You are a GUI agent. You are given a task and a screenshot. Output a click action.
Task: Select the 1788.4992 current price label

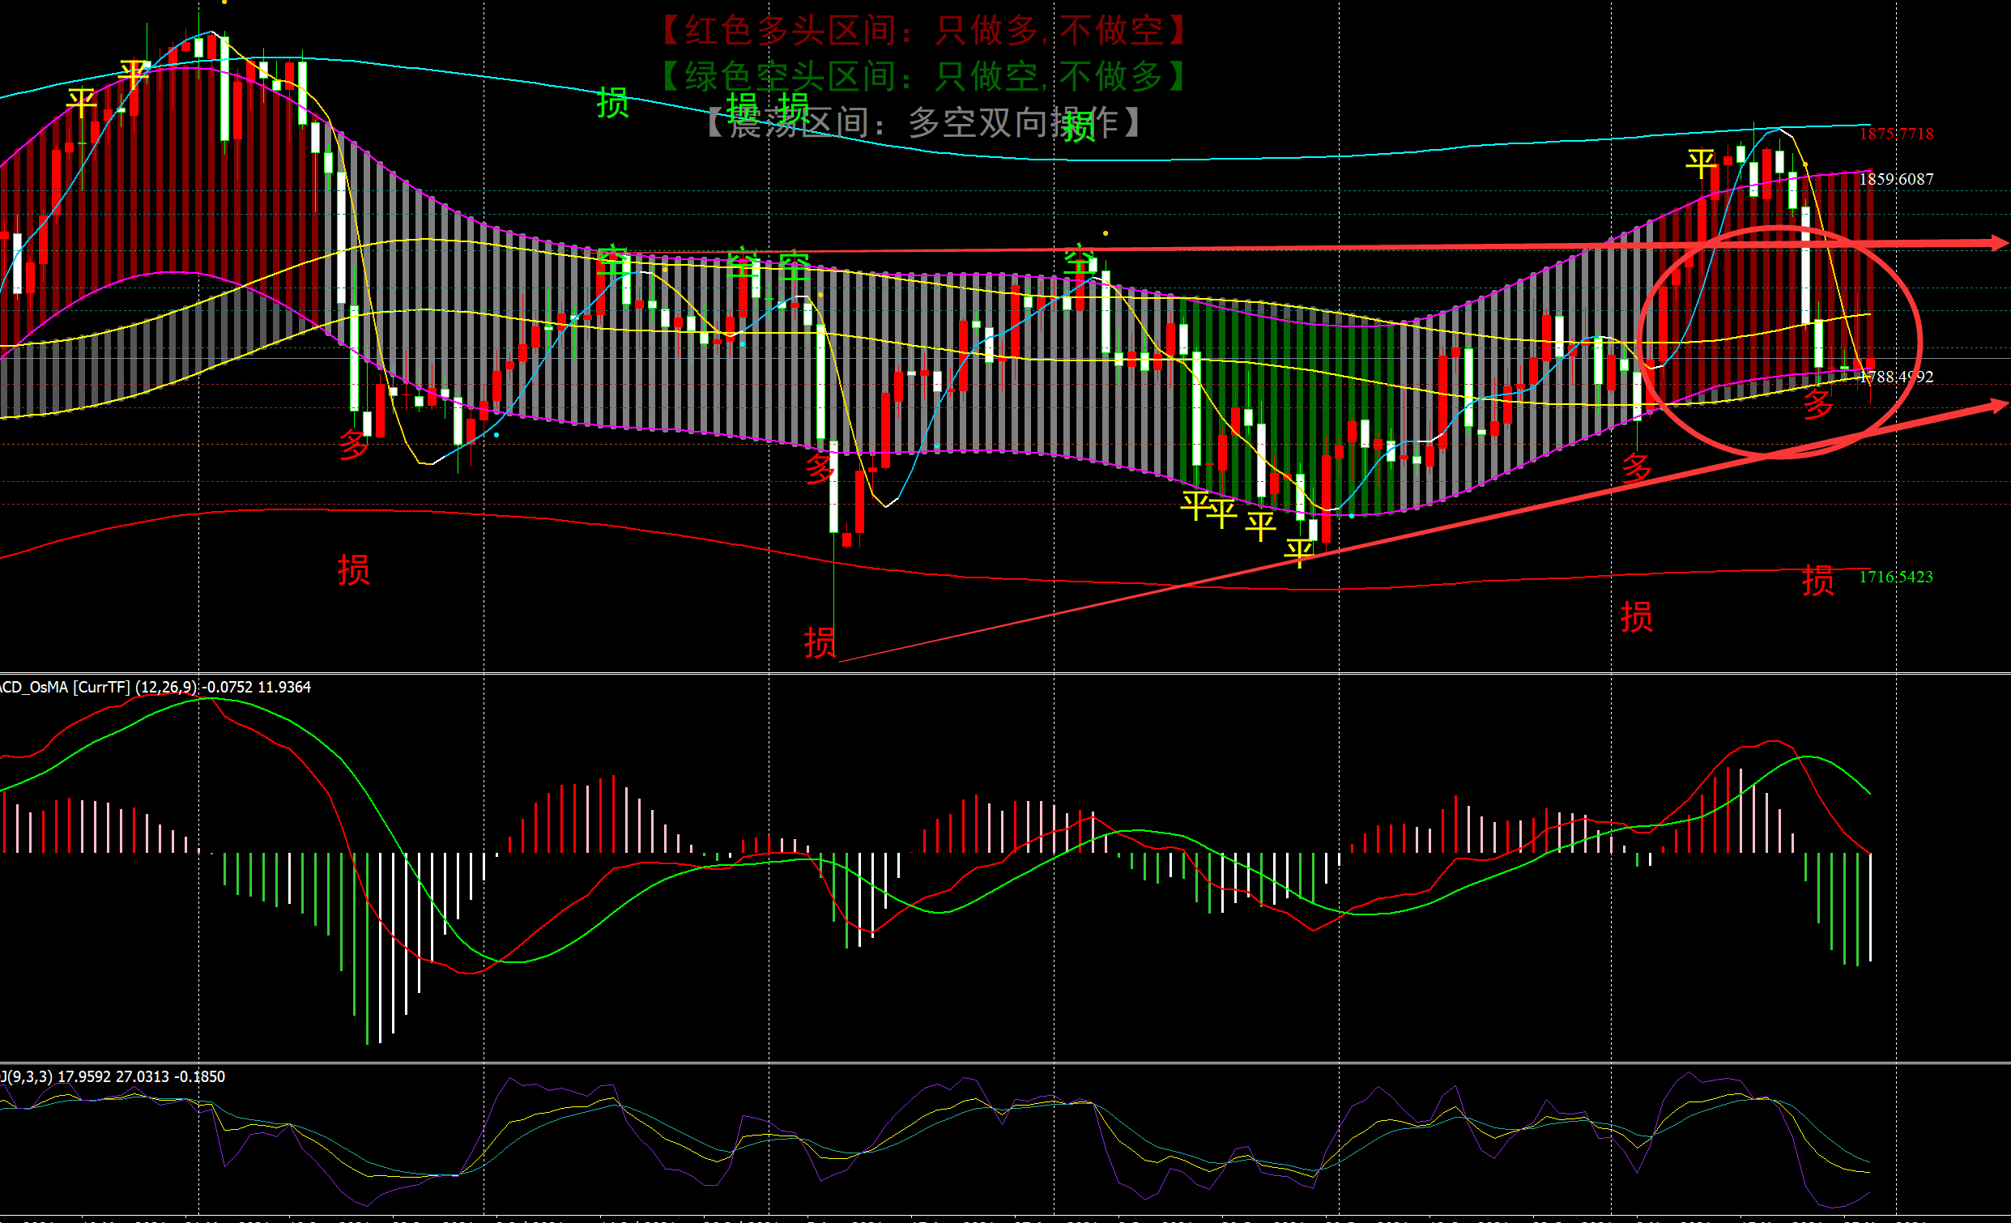coord(1897,377)
